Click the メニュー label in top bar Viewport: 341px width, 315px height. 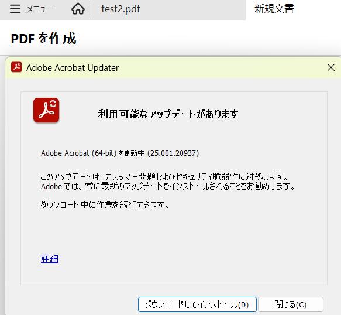(x=40, y=9)
